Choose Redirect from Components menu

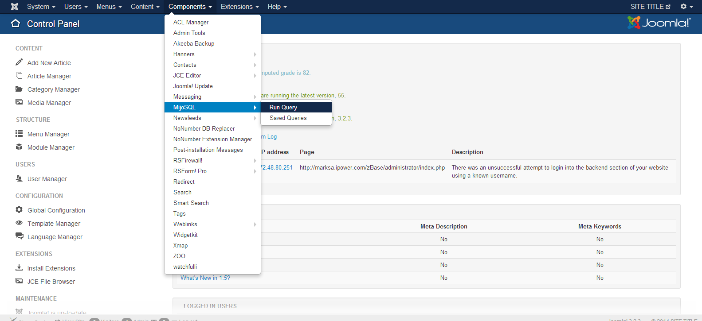coord(212,182)
